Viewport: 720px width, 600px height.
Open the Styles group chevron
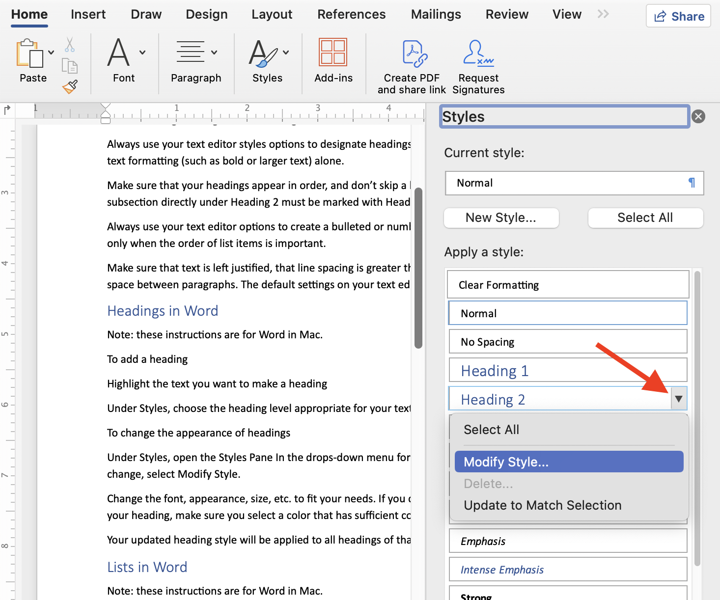pos(286,52)
